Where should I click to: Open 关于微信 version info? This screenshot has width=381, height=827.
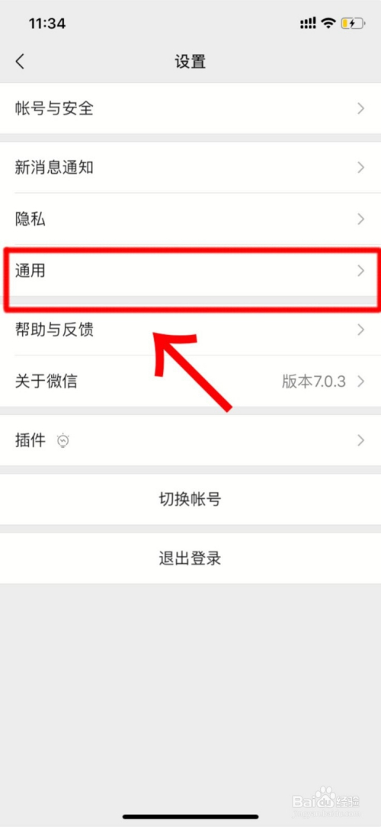(x=190, y=381)
